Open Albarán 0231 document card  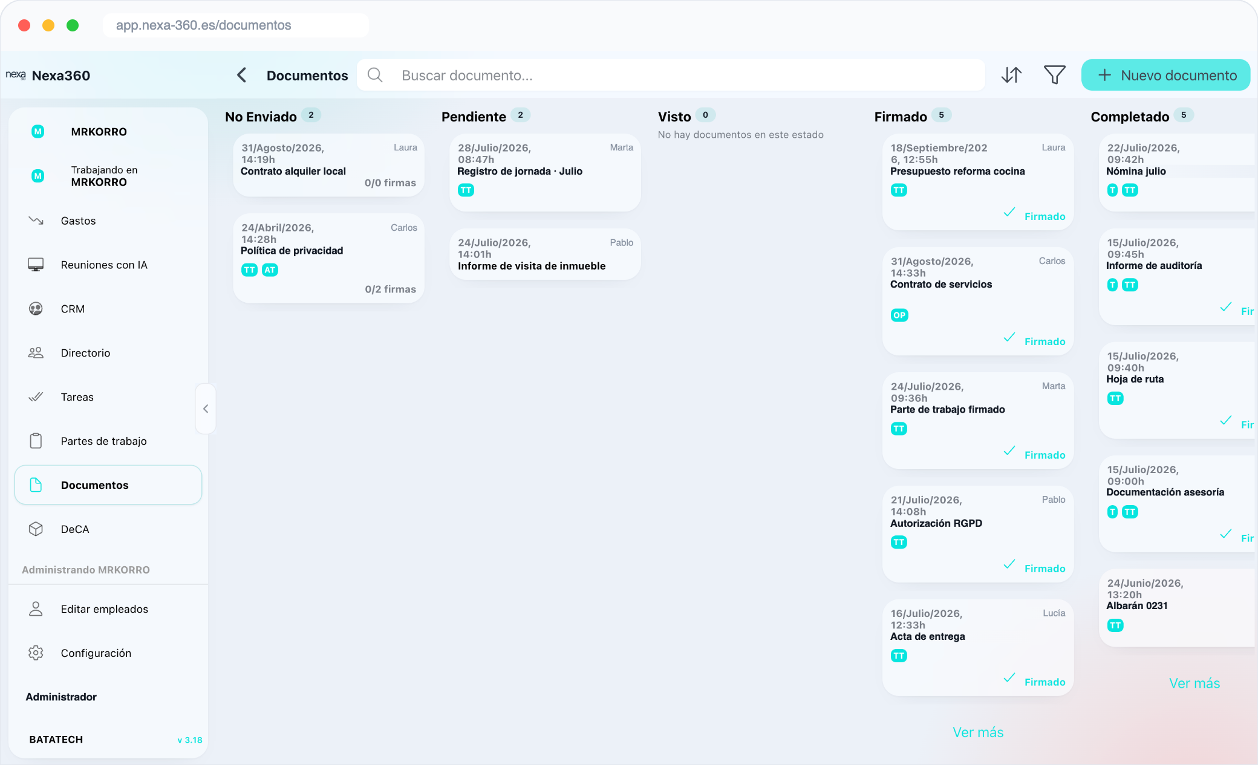(1178, 608)
